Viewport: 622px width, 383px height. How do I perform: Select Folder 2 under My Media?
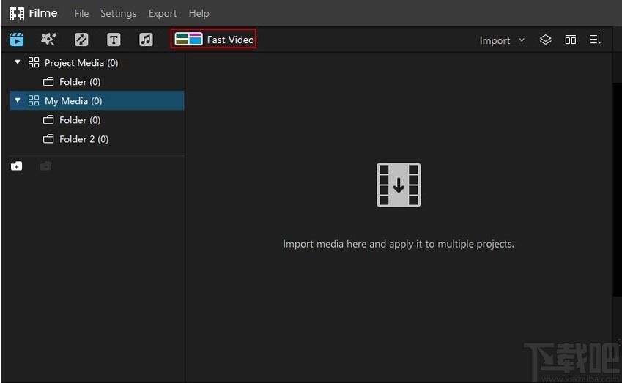(75, 139)
